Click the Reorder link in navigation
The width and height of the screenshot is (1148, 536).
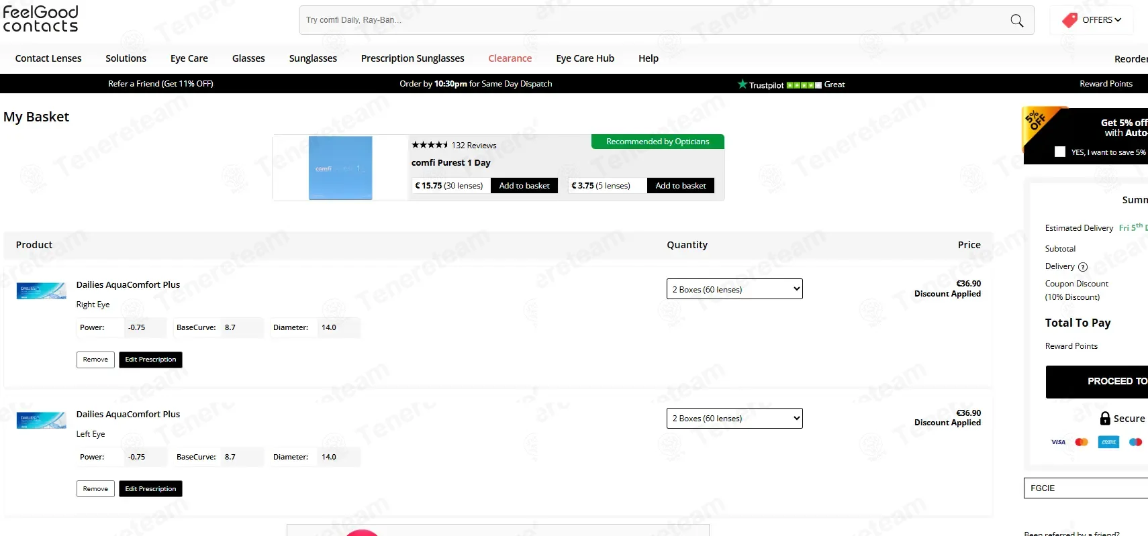(x=1131, y=59)
